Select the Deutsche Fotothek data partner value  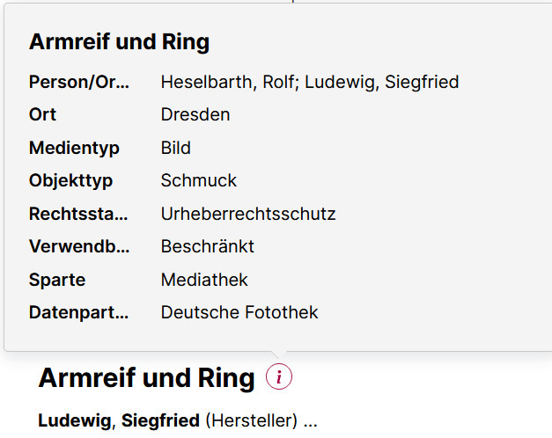(239, 312)
